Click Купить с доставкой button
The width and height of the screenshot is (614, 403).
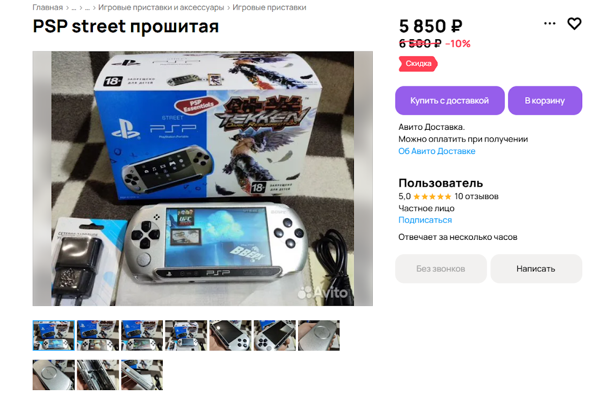click(450, 100)
